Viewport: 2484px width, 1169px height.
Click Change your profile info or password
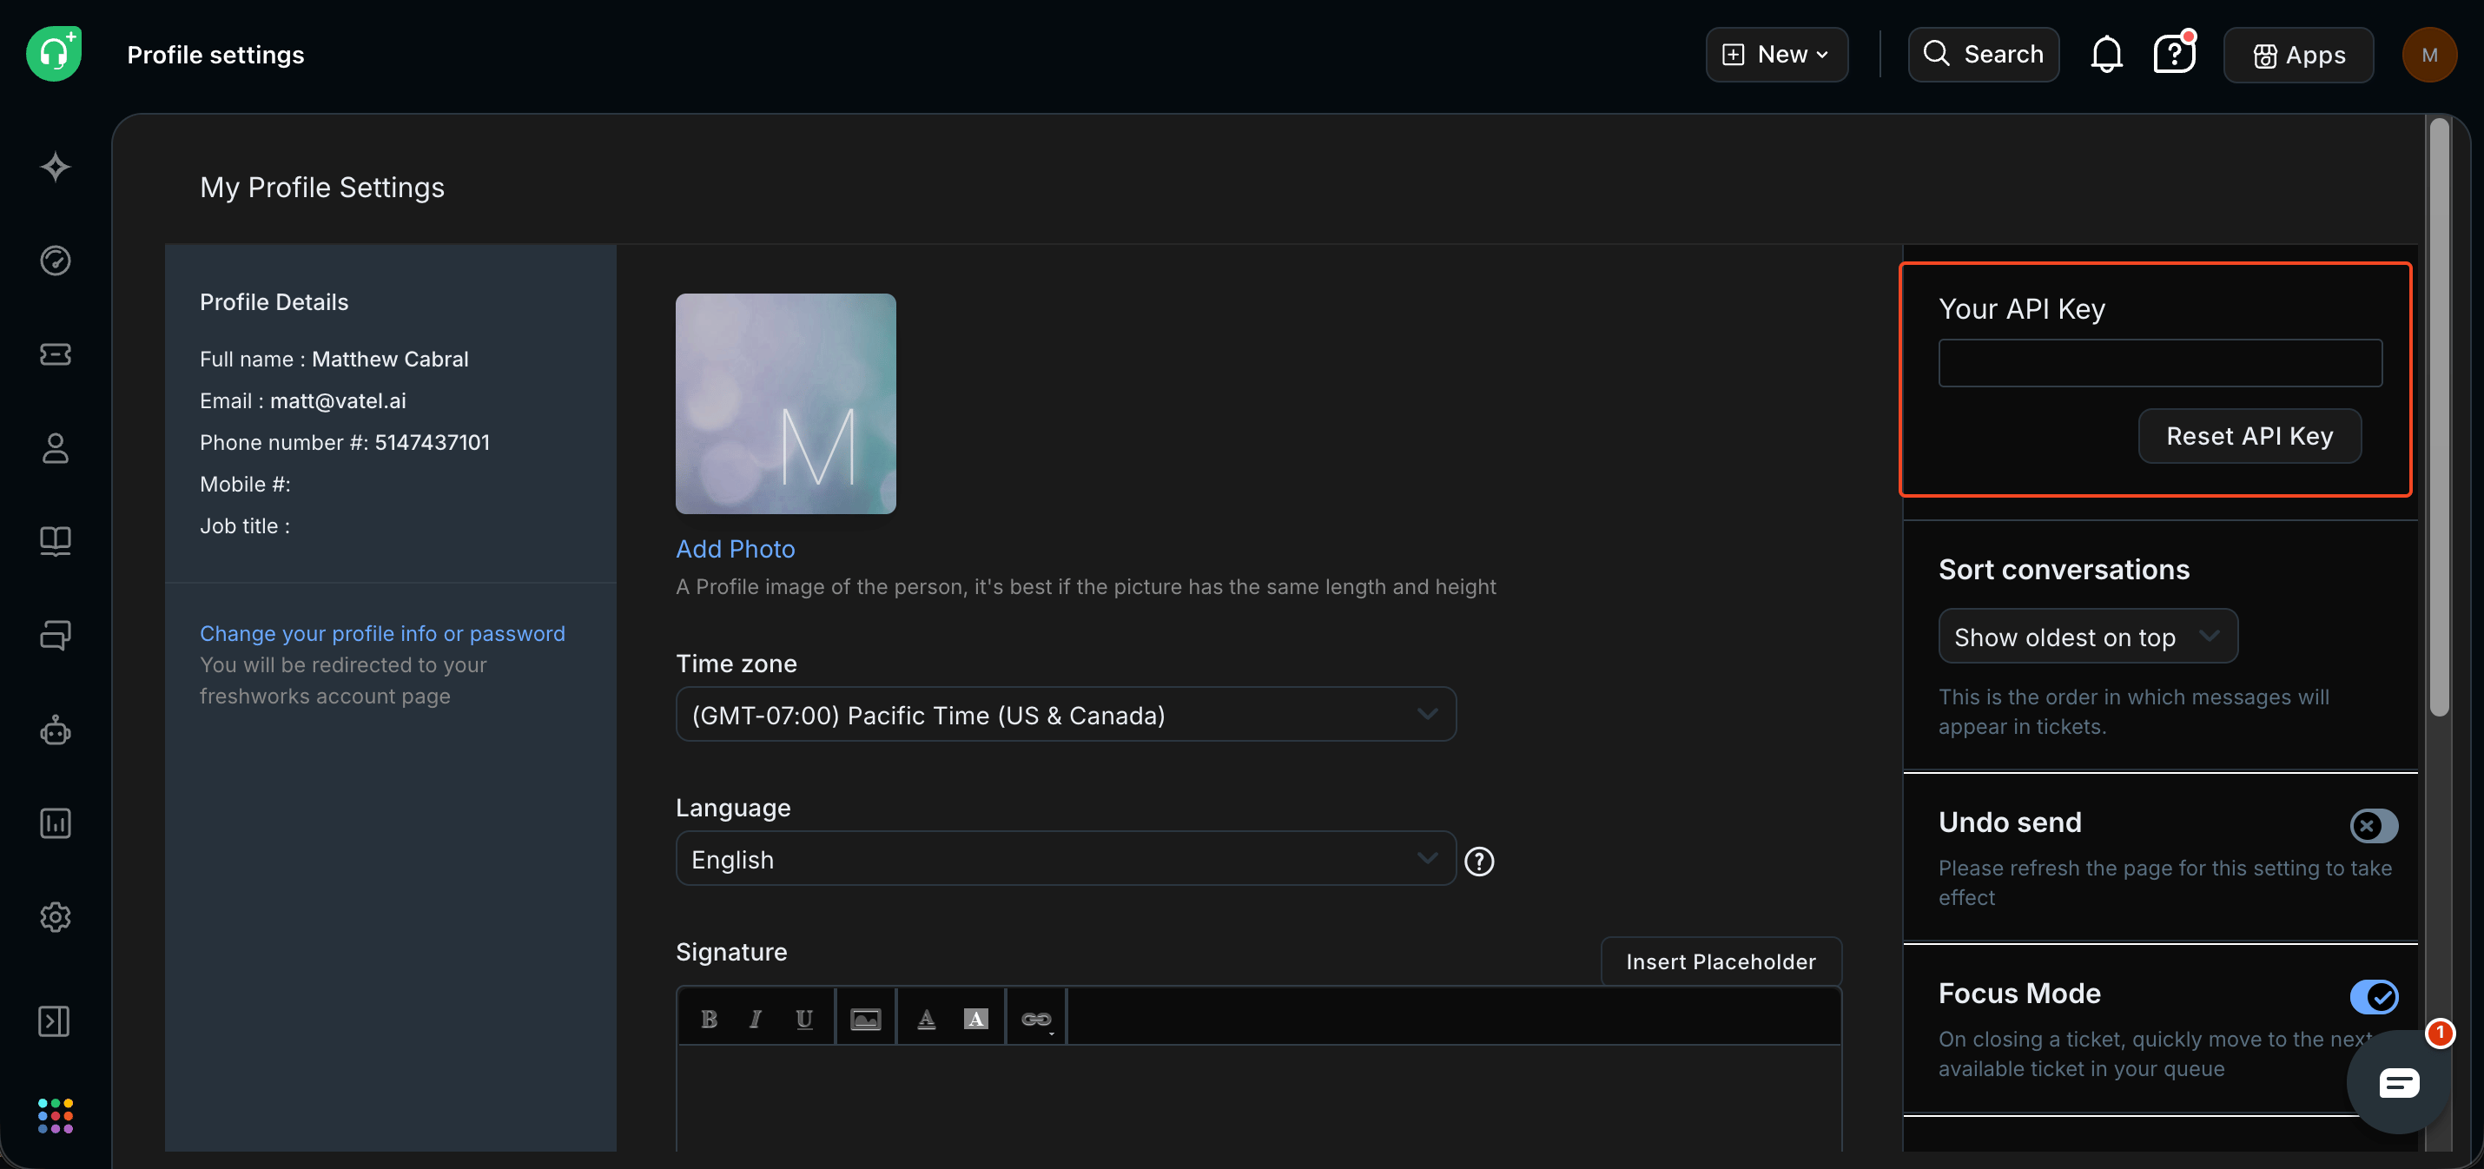[x=383, y=634]
